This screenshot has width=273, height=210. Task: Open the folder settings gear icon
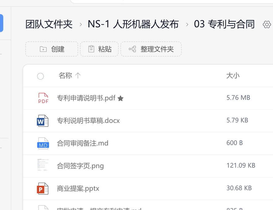[x=267, y=24]
